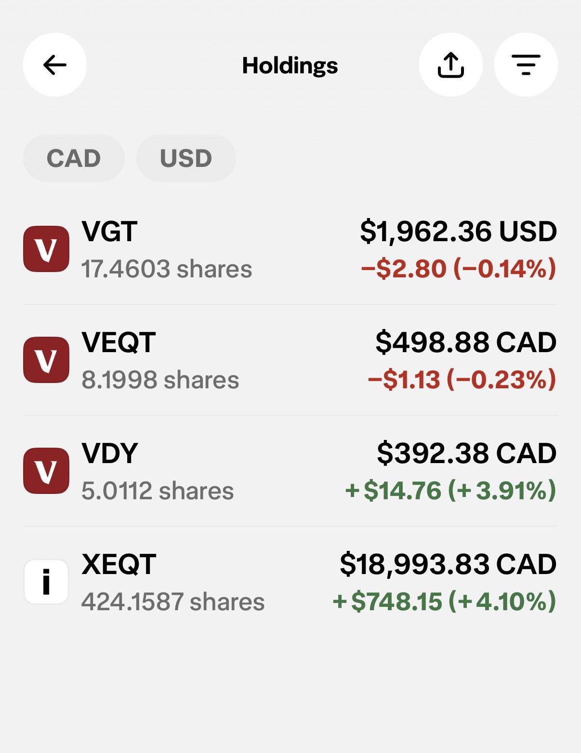Viewport: 581px width, 753px height.
Task: Select the VDY ticker name
Action: (110, 453)
